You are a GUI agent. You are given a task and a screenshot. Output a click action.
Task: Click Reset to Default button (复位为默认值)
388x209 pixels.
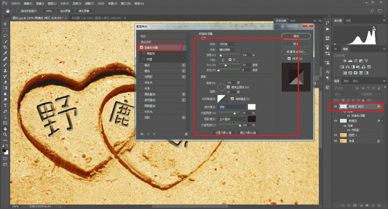click(x=248, y=133)
